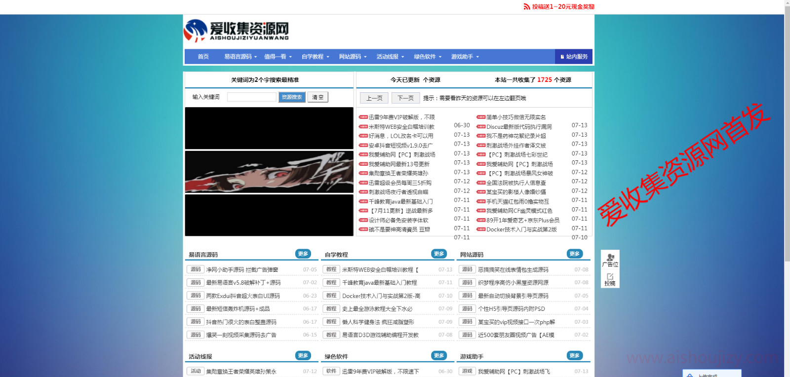Screen dimensions: 790x377
Task: Expand the 绿色软件 nav dropdown
Action: (428, 57)
